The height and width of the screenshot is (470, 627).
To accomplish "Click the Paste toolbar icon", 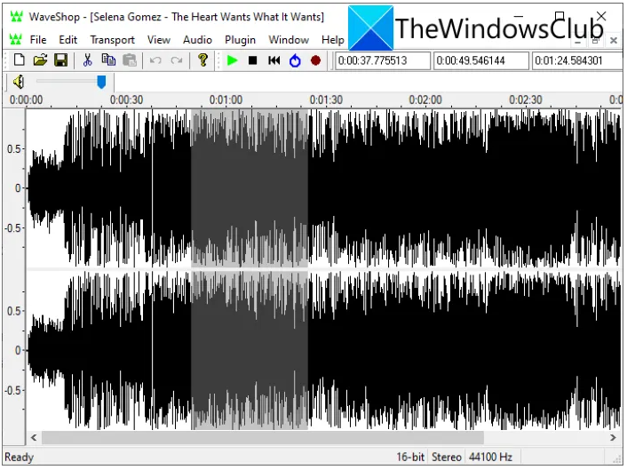I will tap(130, 60).
